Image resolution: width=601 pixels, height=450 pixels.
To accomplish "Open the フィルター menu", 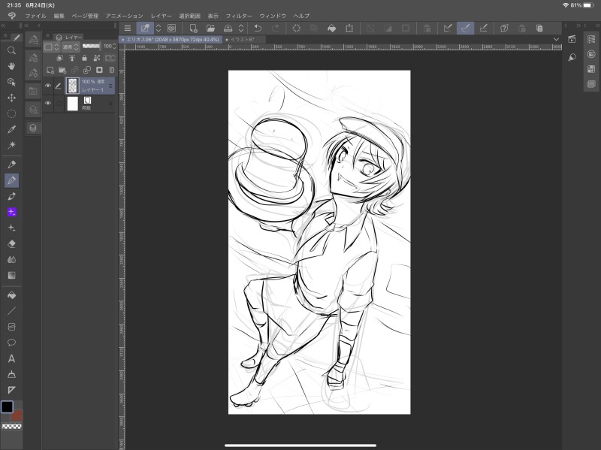I will point(239,16).
